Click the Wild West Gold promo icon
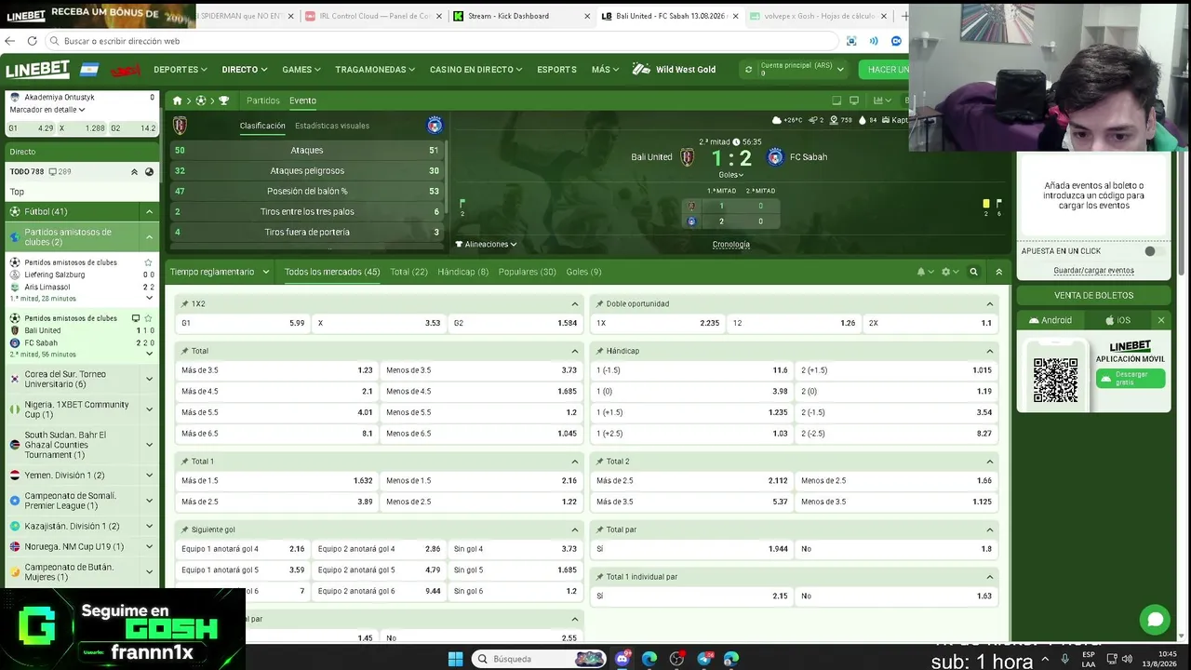The width and height of the screenshot is (1191, 670). click(641, 70)
